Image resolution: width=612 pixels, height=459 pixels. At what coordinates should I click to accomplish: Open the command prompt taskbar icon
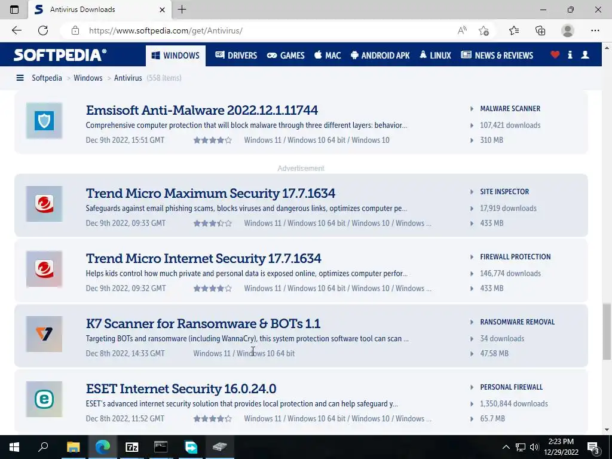click(x=161, y=447)
